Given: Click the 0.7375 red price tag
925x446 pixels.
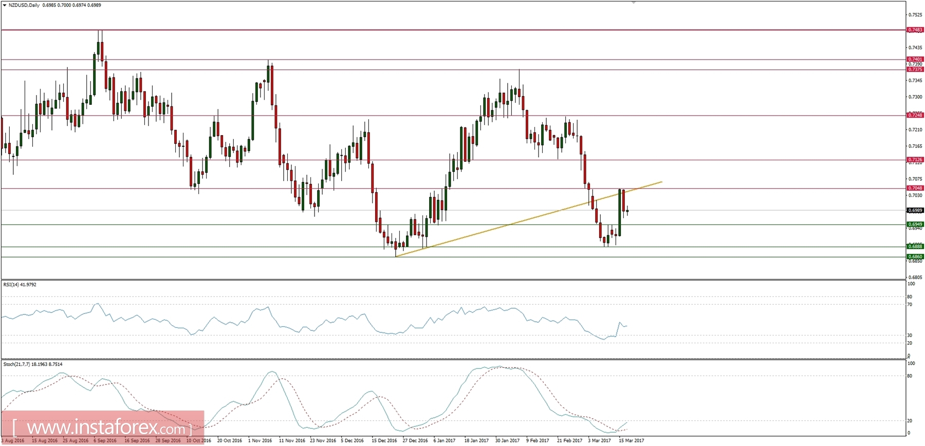Looking at the screenshot, I should click(x=915, y=69).
